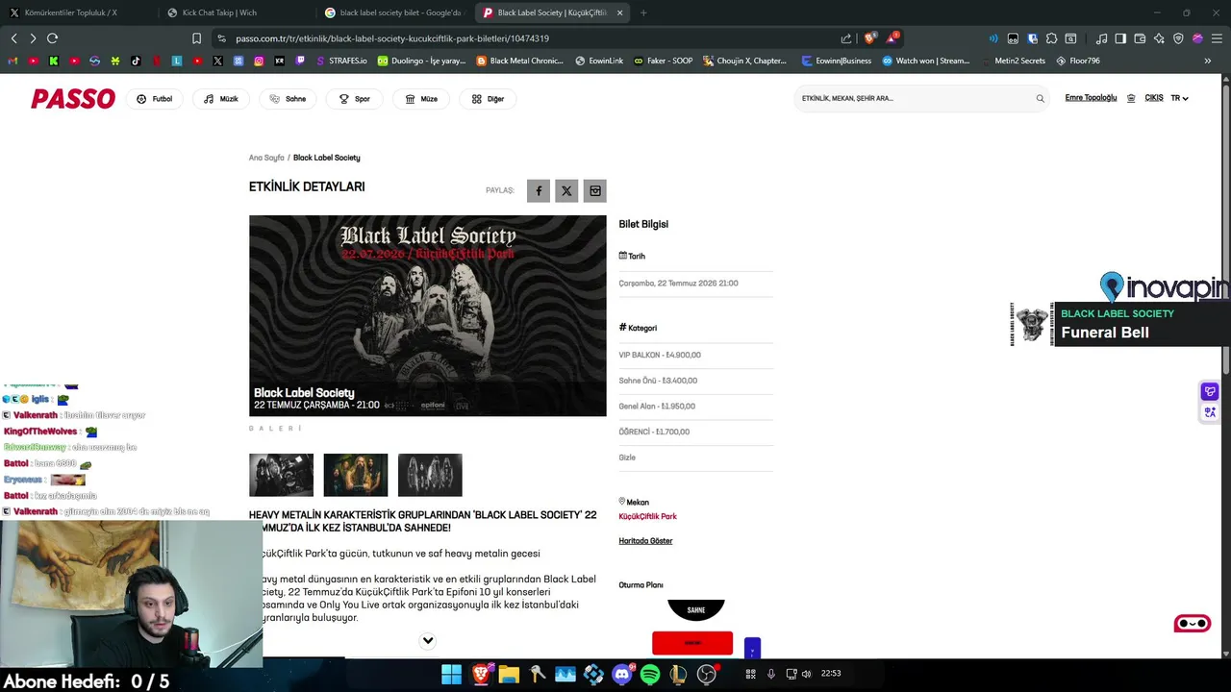
Task: Open the chatbot robot icon
Action: tap(1193, 624)
